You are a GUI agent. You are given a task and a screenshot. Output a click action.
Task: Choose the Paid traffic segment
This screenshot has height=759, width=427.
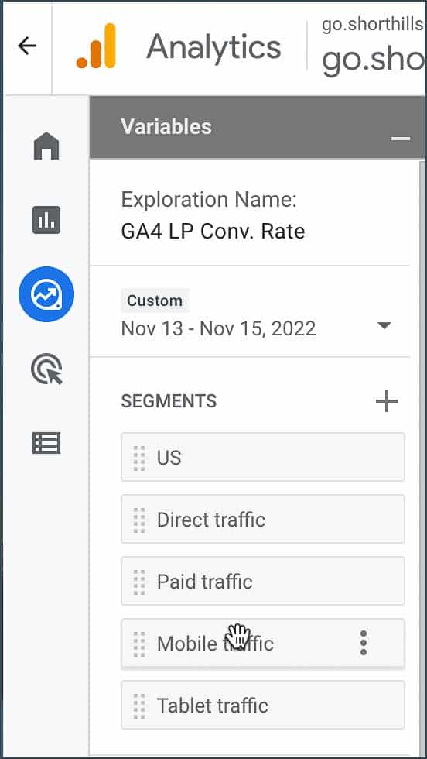pos(262,581)
